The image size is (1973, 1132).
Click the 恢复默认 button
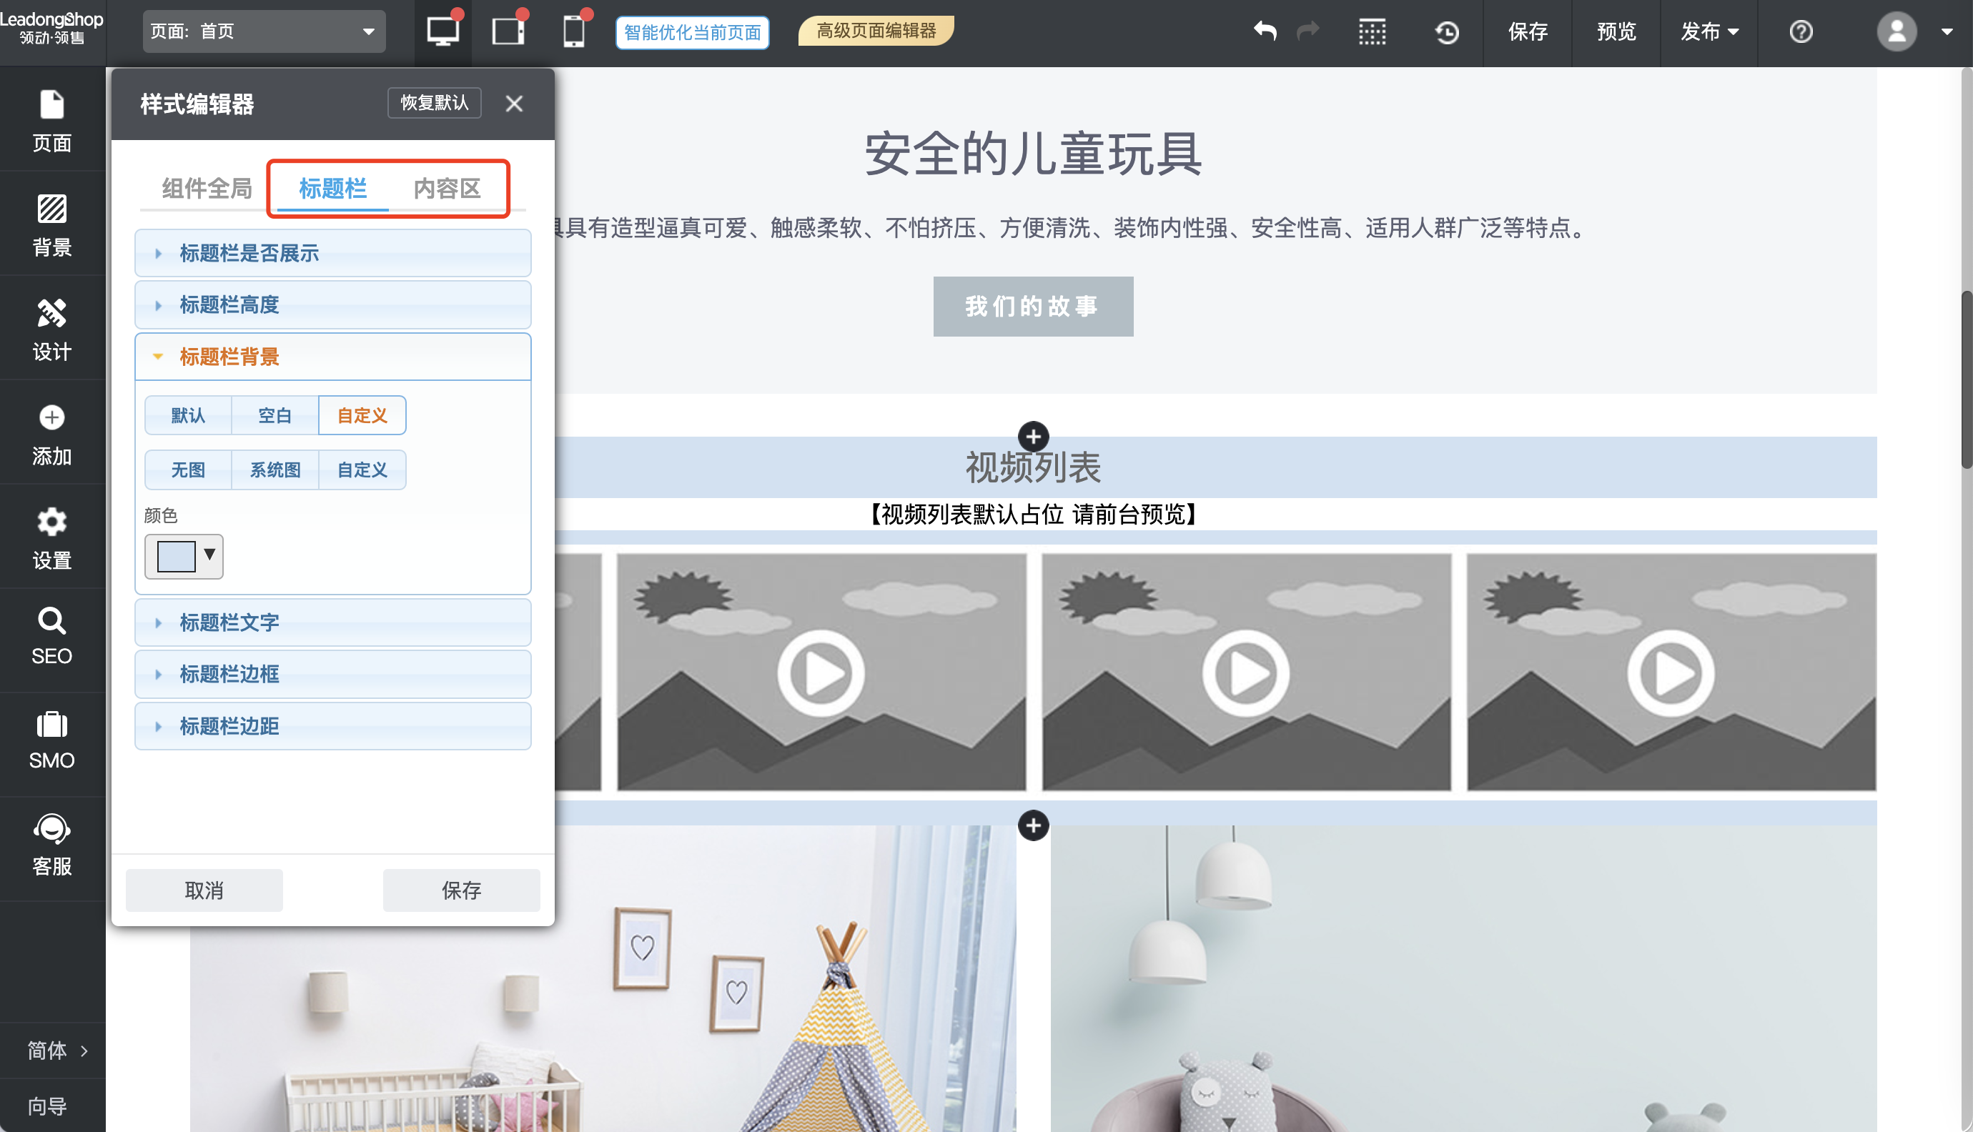click(x=434, y=103)
